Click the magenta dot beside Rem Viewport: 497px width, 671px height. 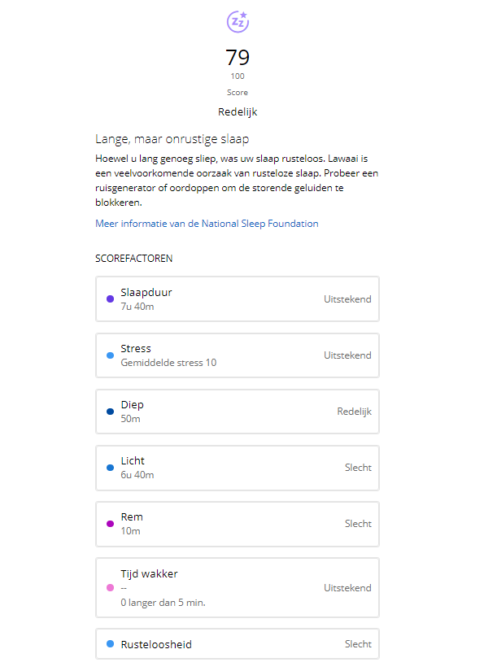[110, 524]
